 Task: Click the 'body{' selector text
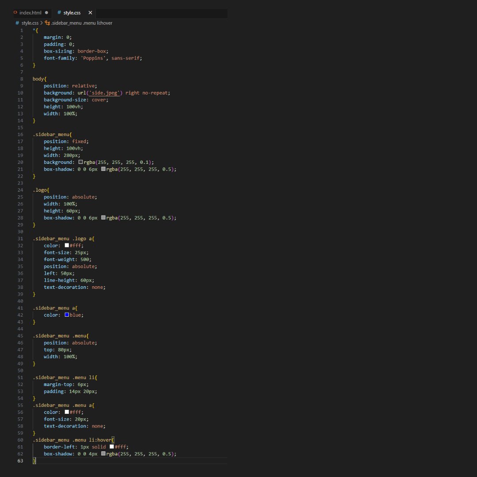pyautogui.click(x=40, y=79)
